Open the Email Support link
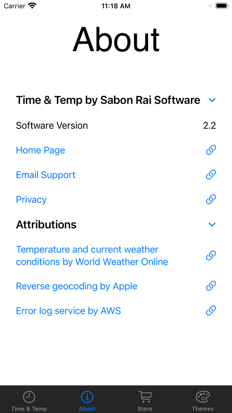 [45, 175]
